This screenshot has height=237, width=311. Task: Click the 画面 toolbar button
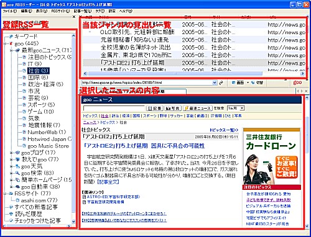coord(238,83)
